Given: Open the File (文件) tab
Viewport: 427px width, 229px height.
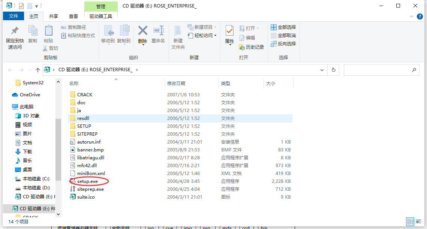Looking at the screenshot, I should click(x=13, y=16).
